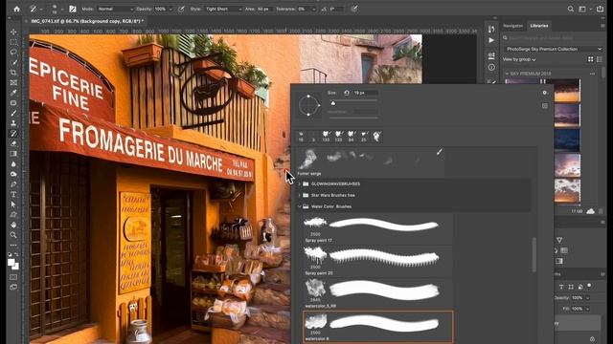Screen dimensions: 613x344
Task: Select the Path Selection tool
Action: (13, 204)
